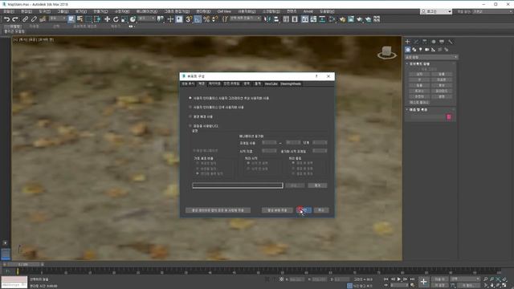The image size is (514, 289).
Task: Switch to first dialog tab (Display Performance)
Action: point(188,83)
